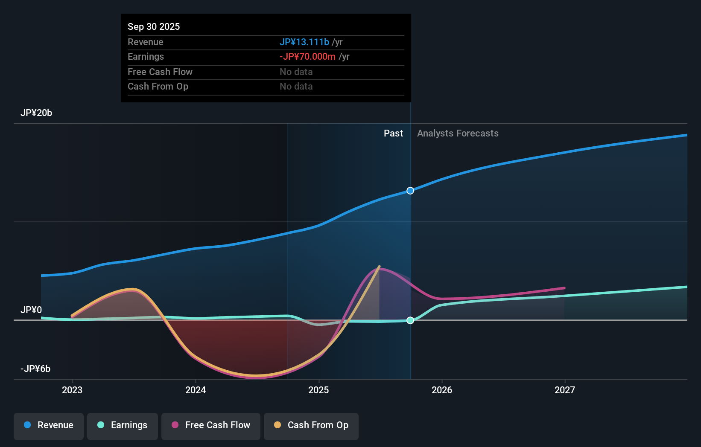Screen dimensions: 701x447
Task: Switch to the Analysts Forecasts section
Action: (x=458, y=133)
